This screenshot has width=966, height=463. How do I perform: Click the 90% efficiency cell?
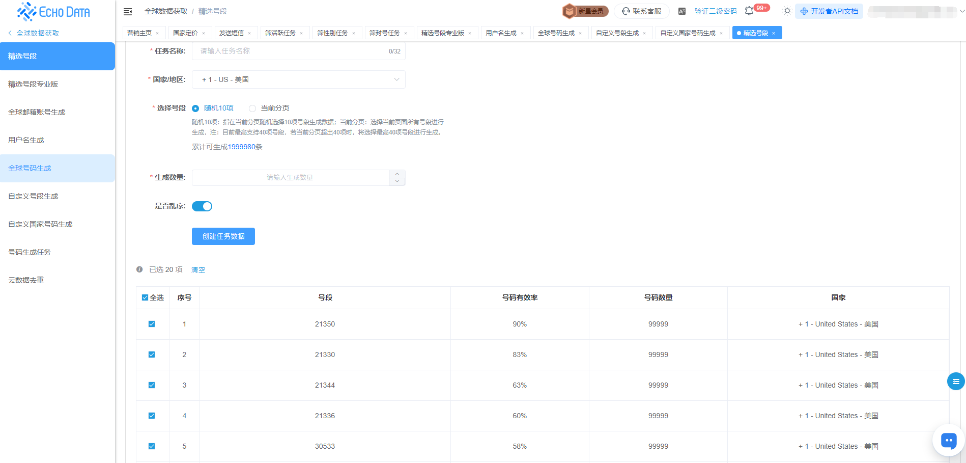coord(520,324)
